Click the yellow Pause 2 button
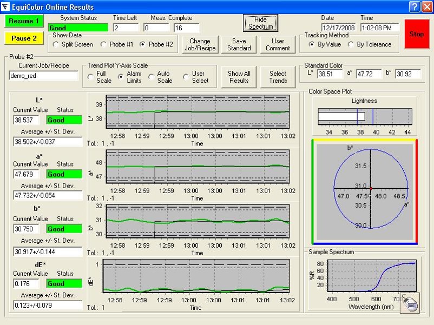The width and height of the screenshot is (434, 325). click(x=24, y=38)
